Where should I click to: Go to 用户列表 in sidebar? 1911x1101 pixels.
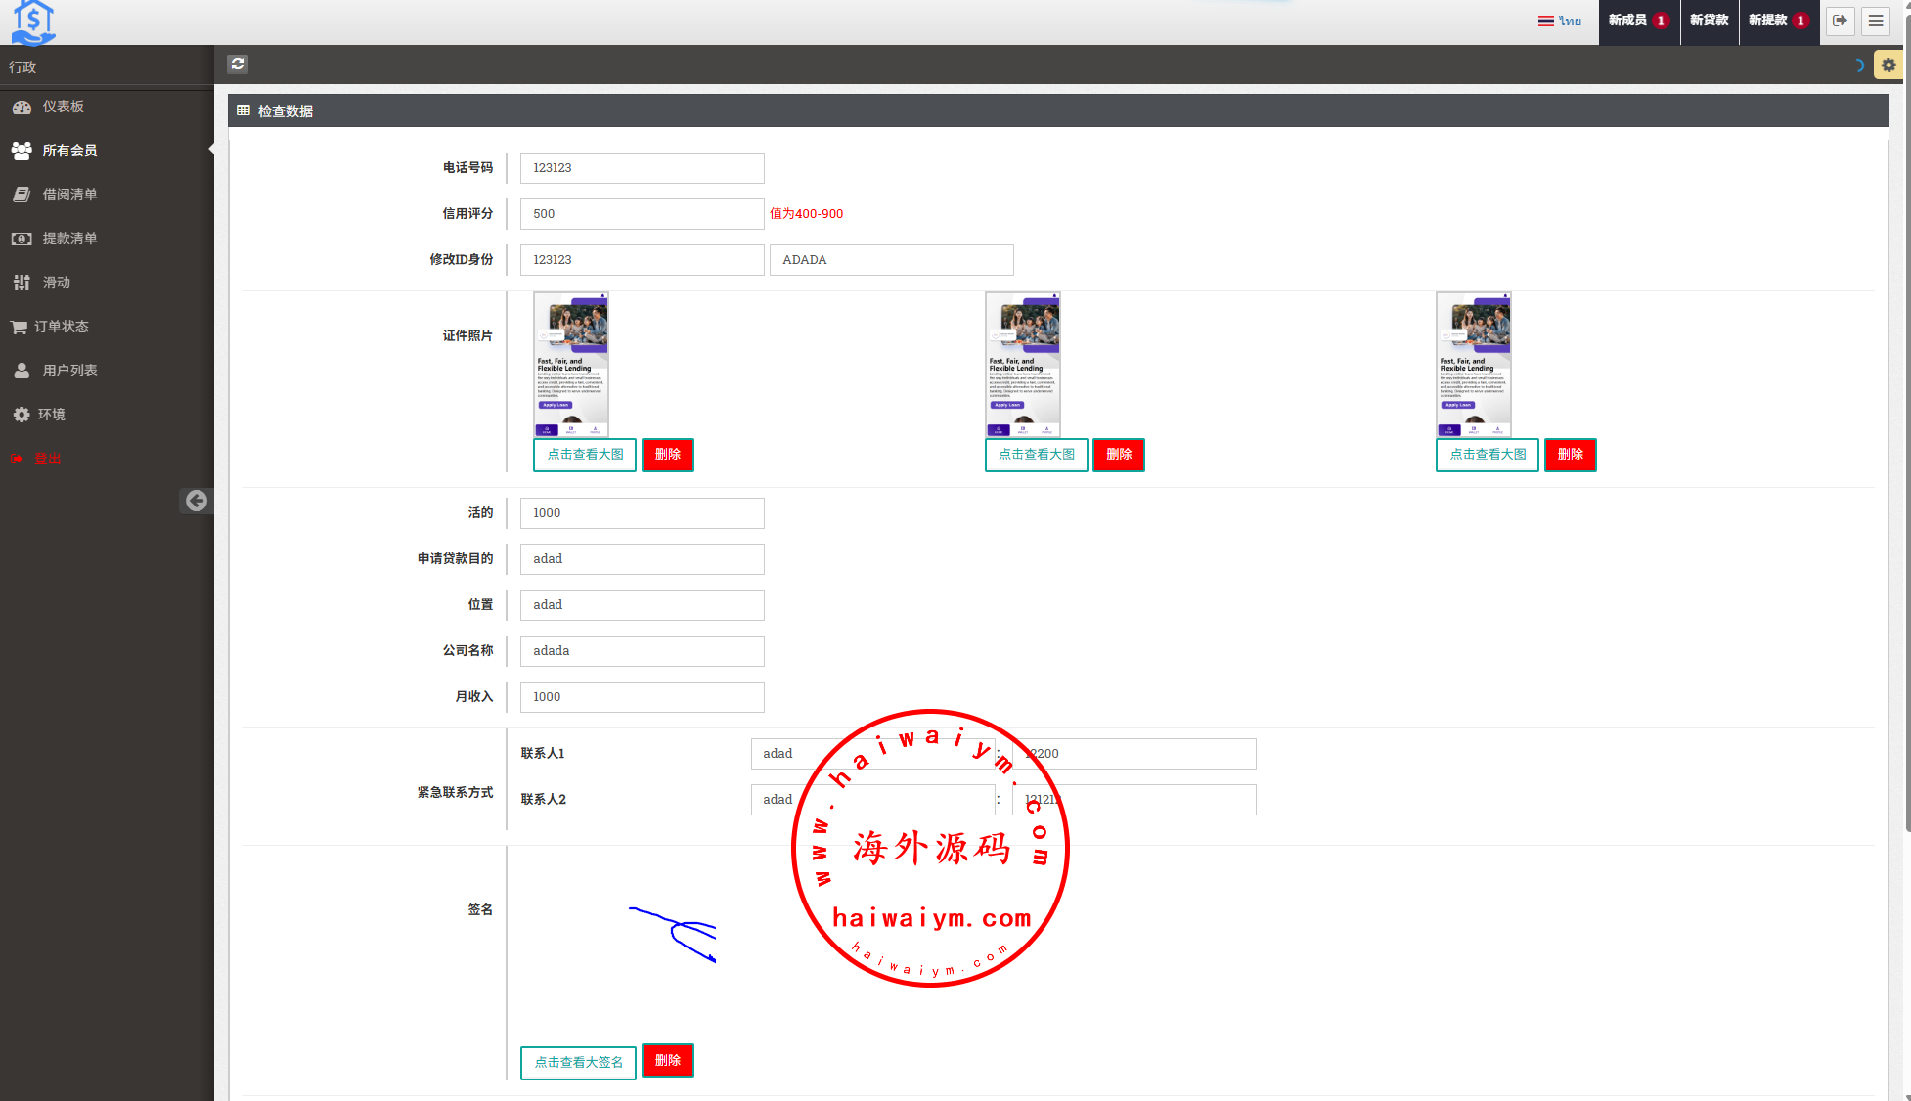[69, 371]
